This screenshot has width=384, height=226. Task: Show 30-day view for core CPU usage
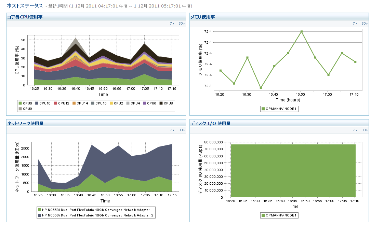pyautogui.click(x=182, y=24)
